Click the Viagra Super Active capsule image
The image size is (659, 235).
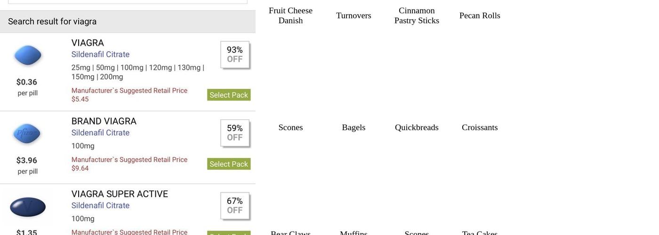click(x=28, y=207)
